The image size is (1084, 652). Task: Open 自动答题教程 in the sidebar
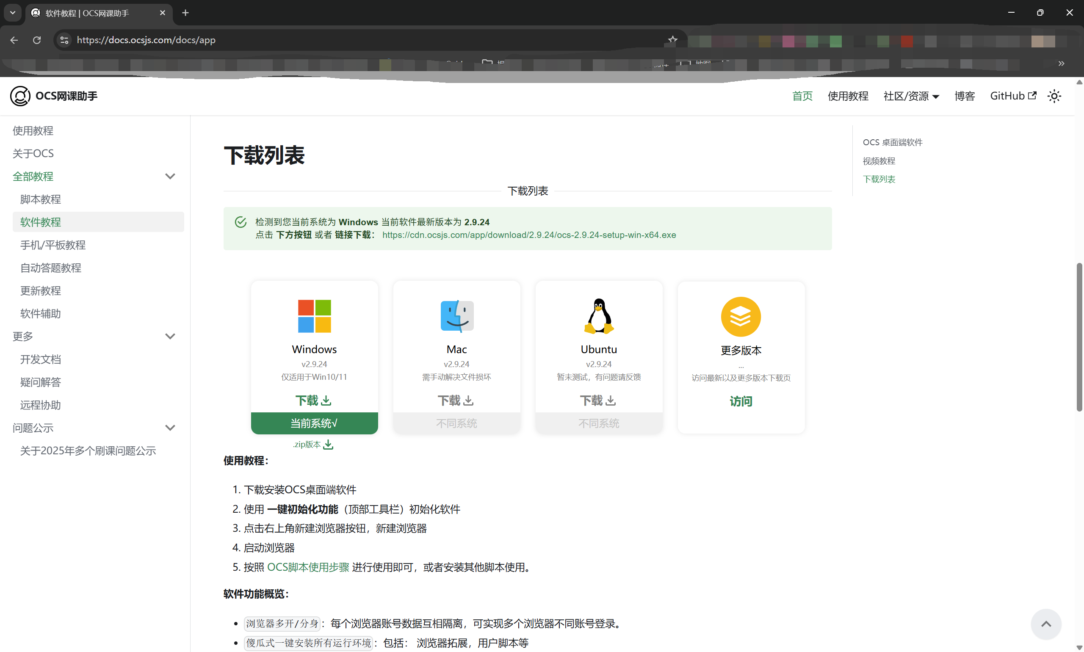point(50,268)
